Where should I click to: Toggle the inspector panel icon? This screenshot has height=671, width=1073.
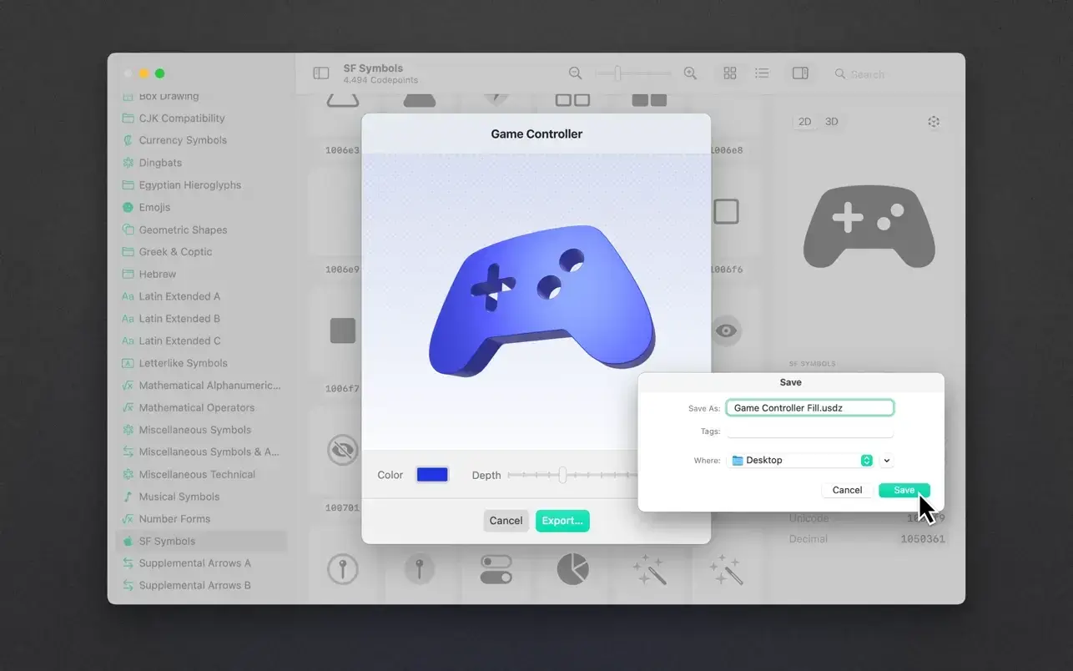tap(800, 73)
